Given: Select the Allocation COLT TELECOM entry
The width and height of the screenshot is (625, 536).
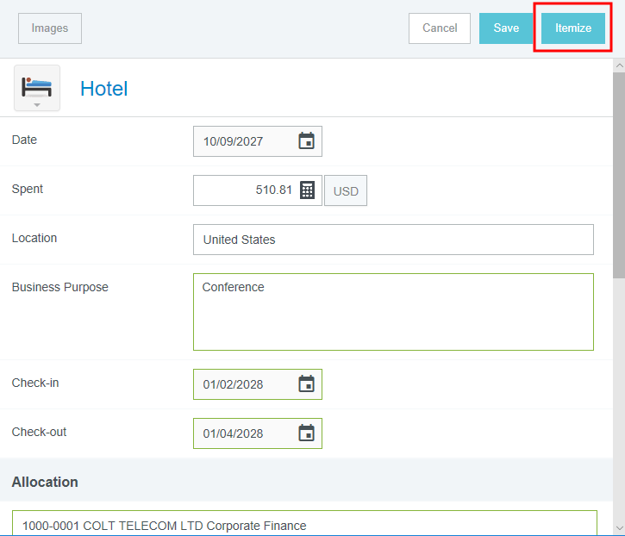Looking at the screenshot, I should click(304, 525).
